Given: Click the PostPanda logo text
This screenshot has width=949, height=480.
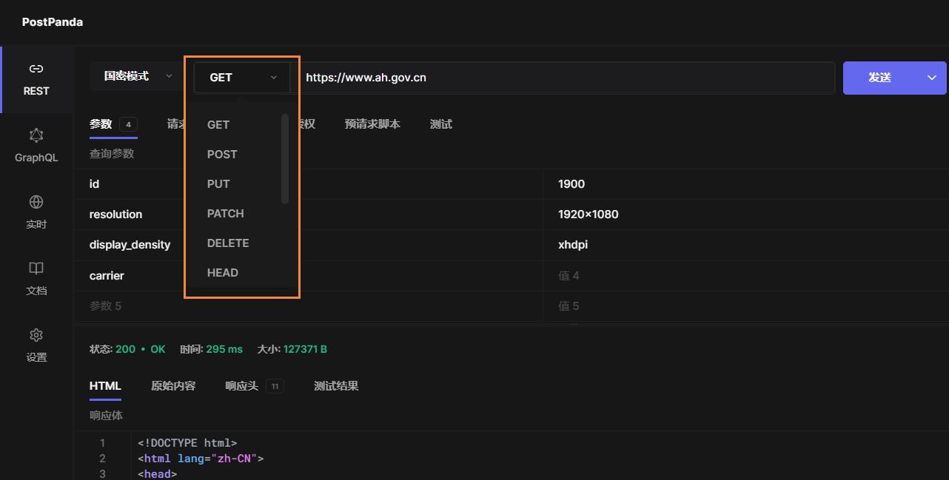Looking at the screenshot, I should tap(52, 22).
